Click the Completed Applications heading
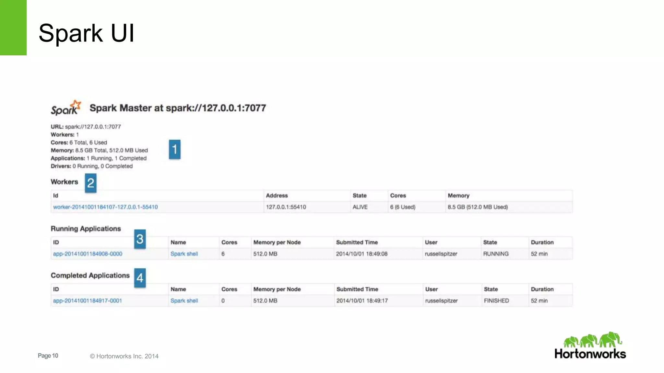Screen dimensions: 664x373 coord(90,276)
